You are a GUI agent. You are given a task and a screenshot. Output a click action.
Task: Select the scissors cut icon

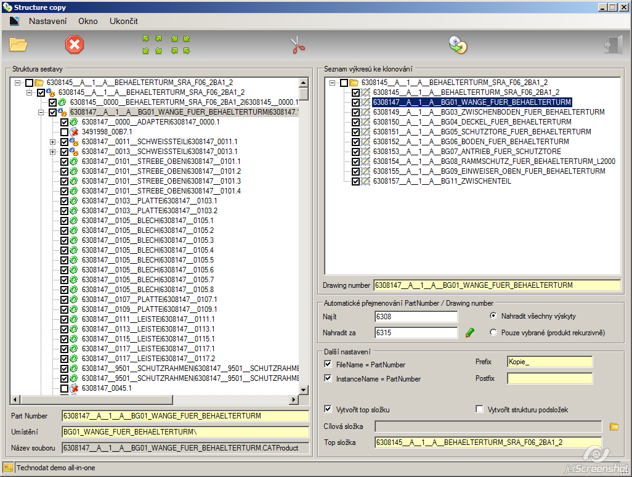[298, 45]
